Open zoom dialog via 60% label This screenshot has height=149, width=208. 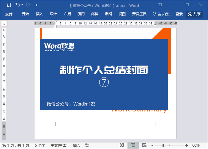[x=196, y=145]
